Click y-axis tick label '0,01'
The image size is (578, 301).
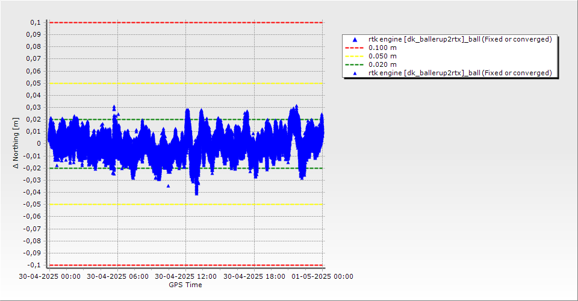[34, 131]
